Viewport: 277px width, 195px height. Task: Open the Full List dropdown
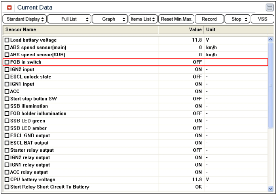coord(69,19)
